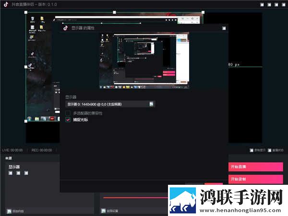Image resolution: width=288 pixels, height=216 pixels.
Task: Uncheck the 捕捉光标 checkbox
Action: click(x=68, y=120)
